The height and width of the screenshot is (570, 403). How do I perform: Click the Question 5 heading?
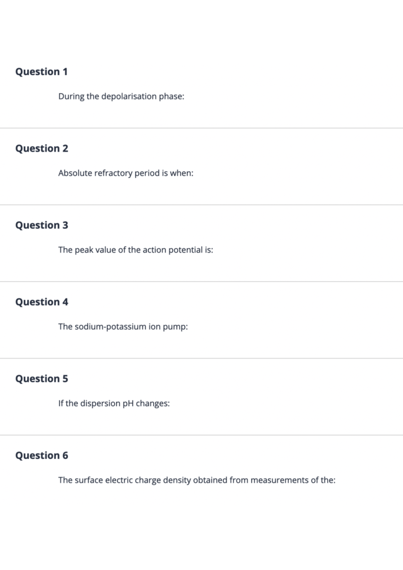click(x=42, y=379)
